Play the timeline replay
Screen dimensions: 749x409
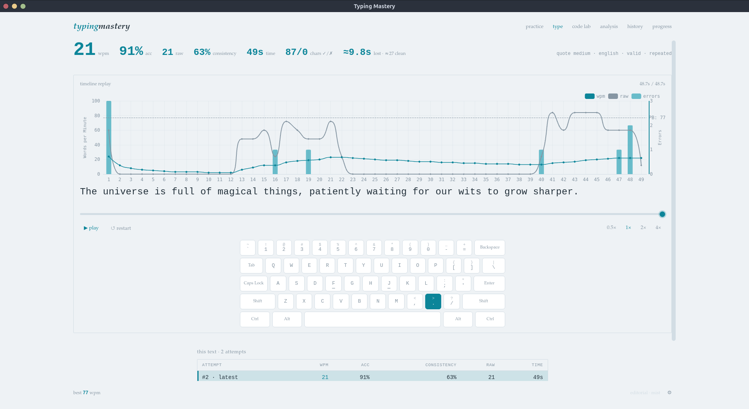pos(91,228)
